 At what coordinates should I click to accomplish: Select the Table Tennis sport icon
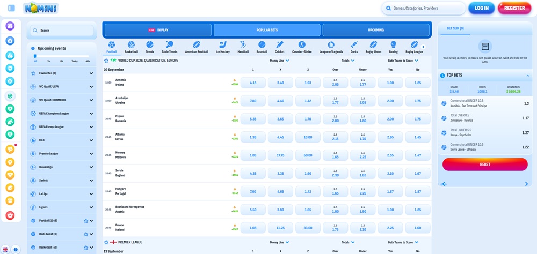pyautogui.click(x=169, y=45)
